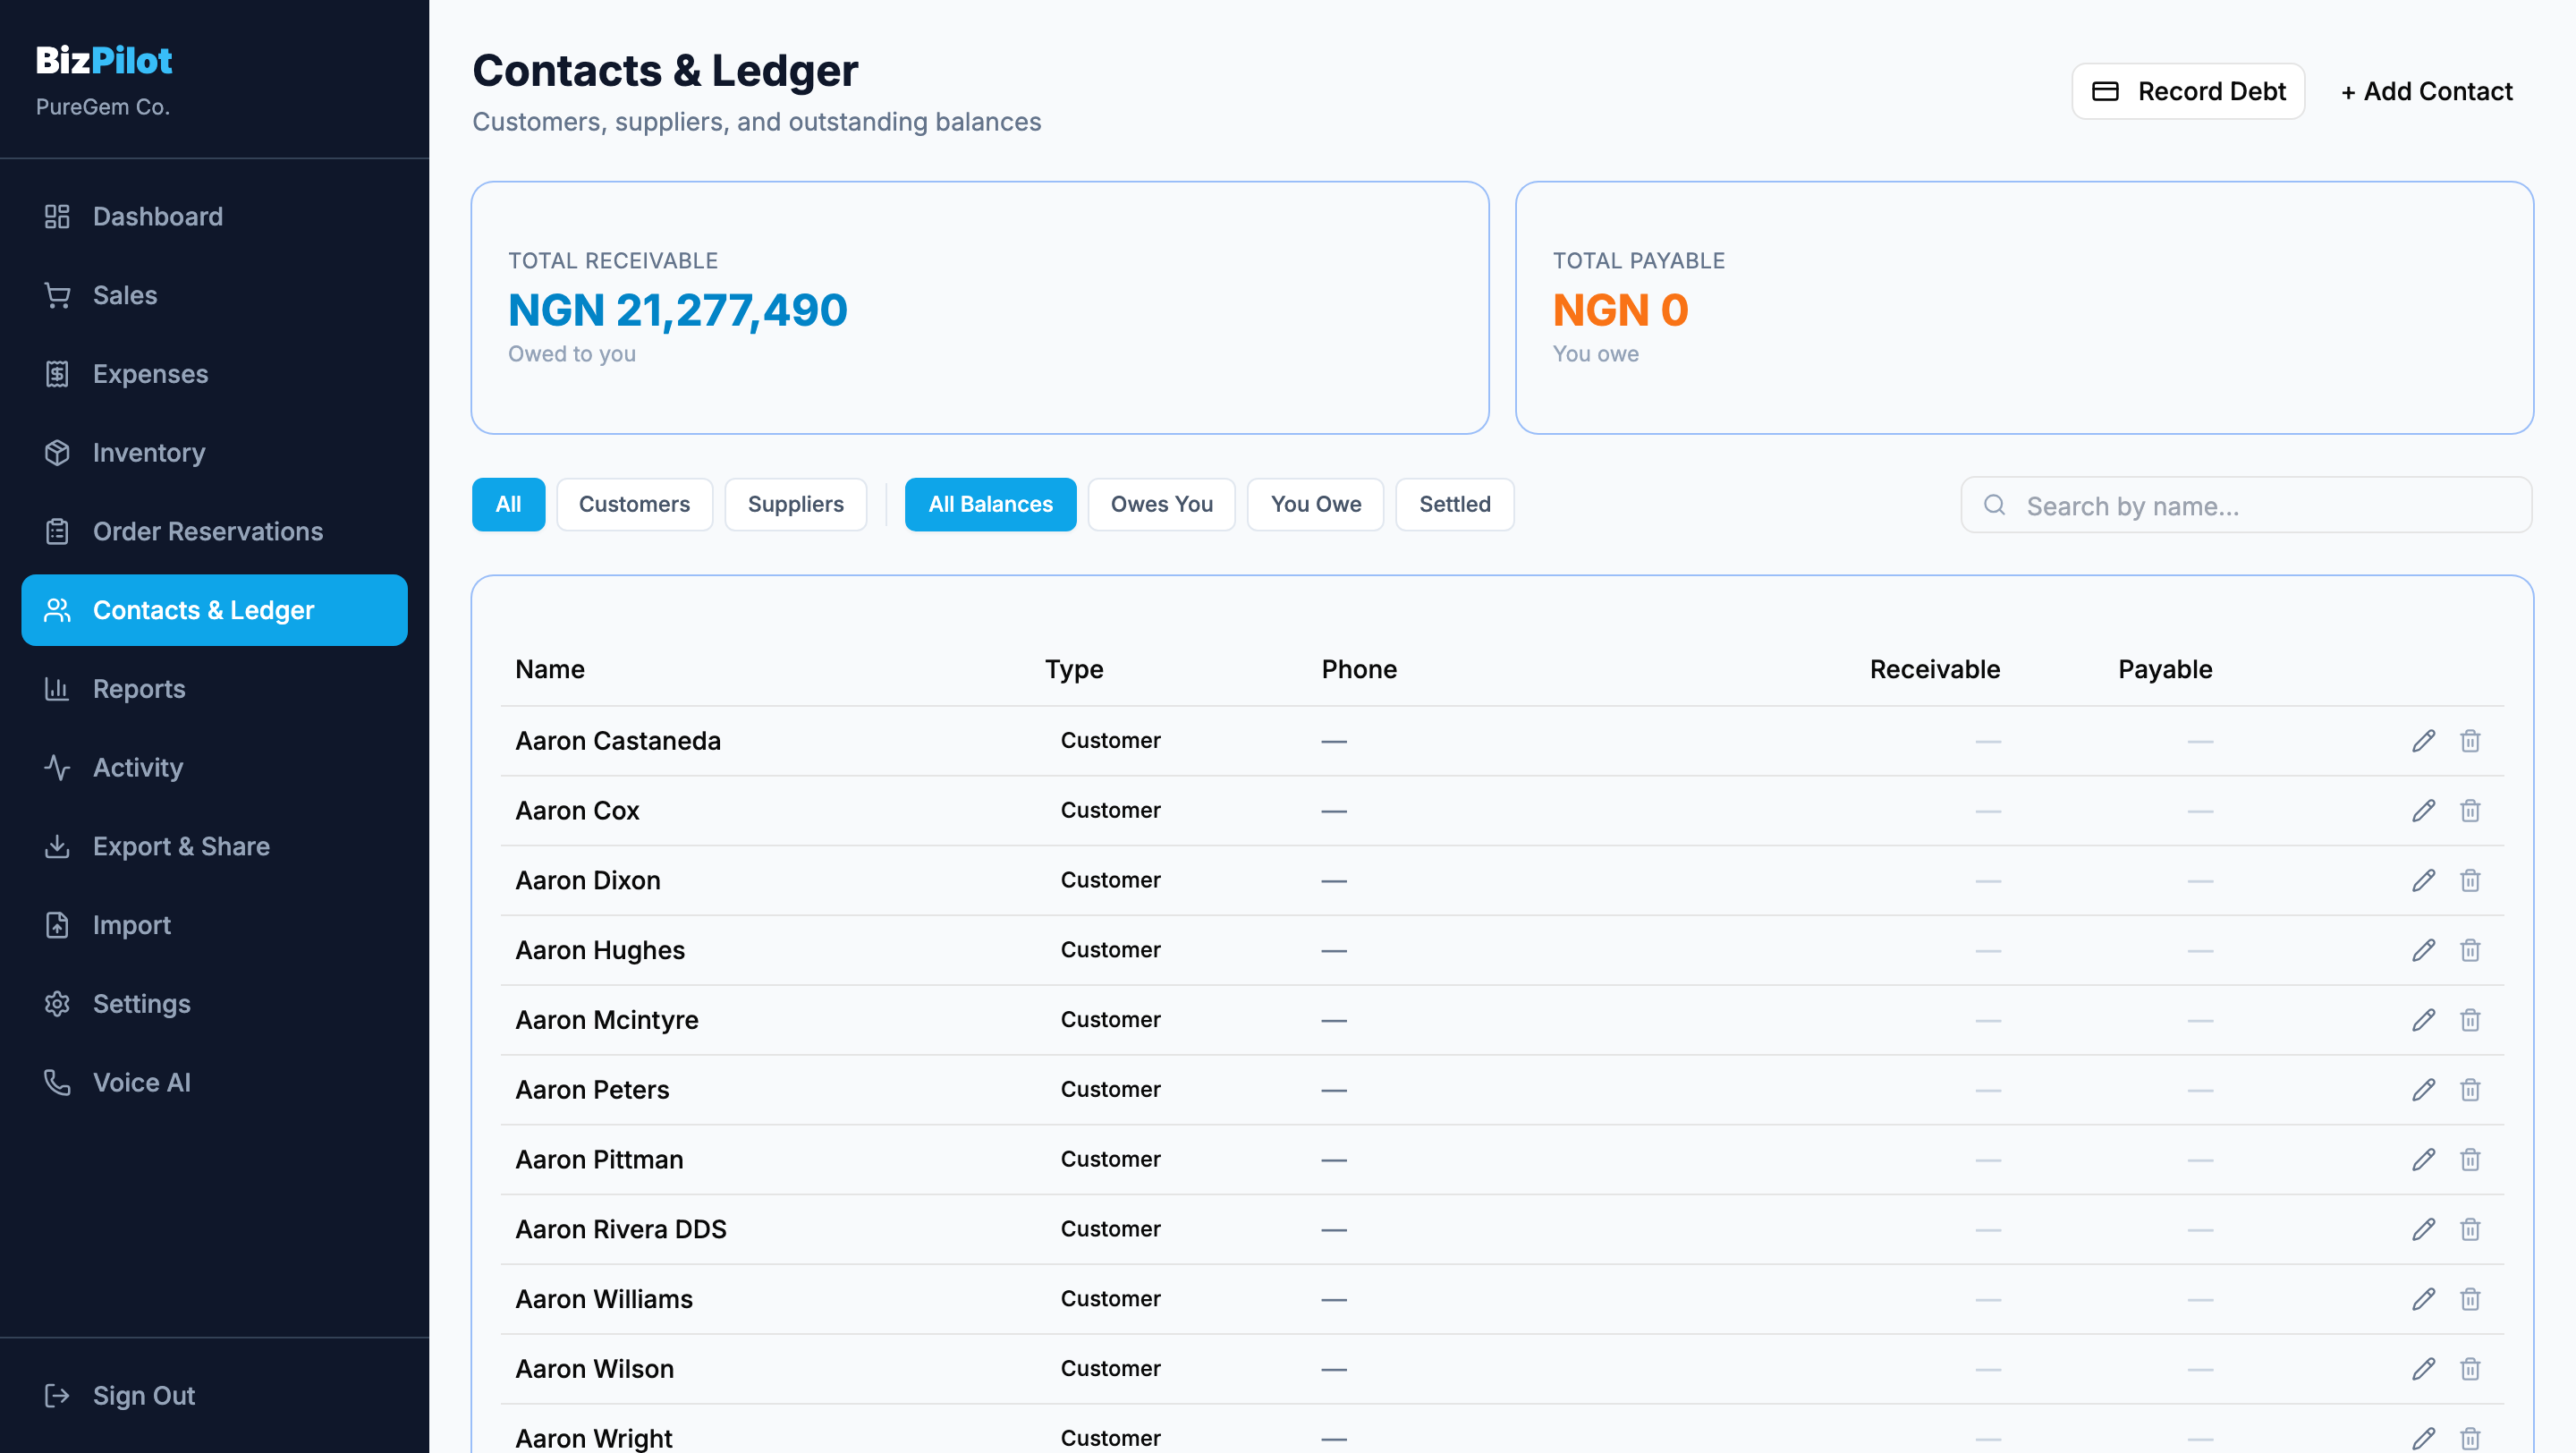Edit Aaron Rivera DDS contact
The width and height of the screenshot is (2576, 1453).
[2423, 1229]
